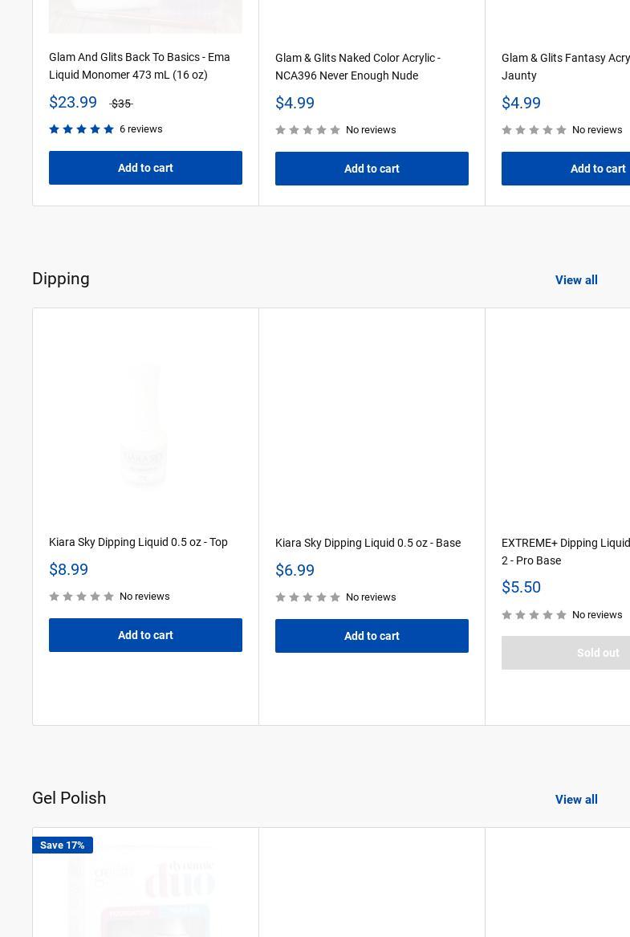Add Kiara Sky Top liquid to cart
Image resolution: width=630 pixels, height=937 pixels.
coord(145,635)
